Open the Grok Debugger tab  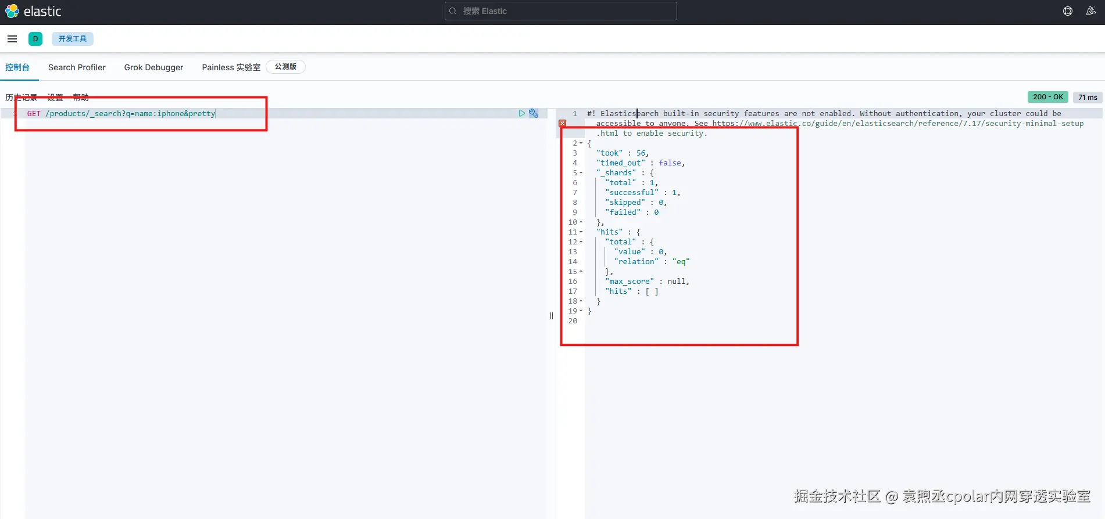click(153, 67)
